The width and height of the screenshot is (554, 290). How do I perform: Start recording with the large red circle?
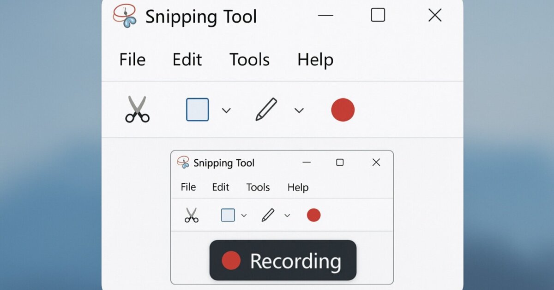pyautogui.click(x=343, y=110)
